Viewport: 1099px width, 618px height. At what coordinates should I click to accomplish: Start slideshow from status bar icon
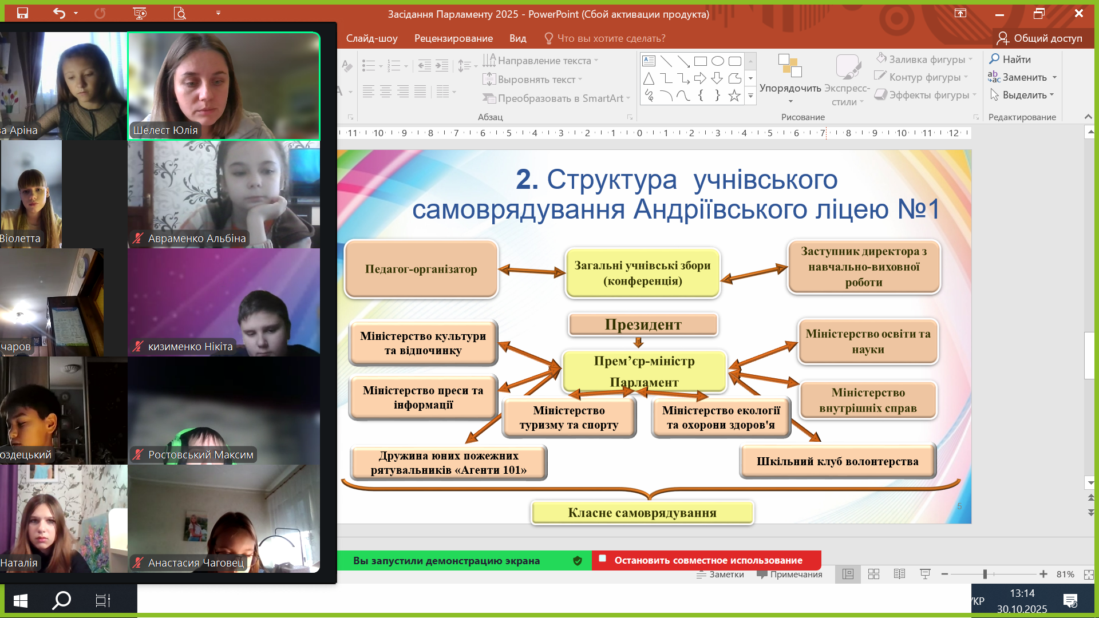[925, 574]
